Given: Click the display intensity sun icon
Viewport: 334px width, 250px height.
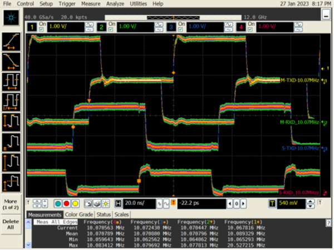Looking at the screenshot, I should point(106,204).
